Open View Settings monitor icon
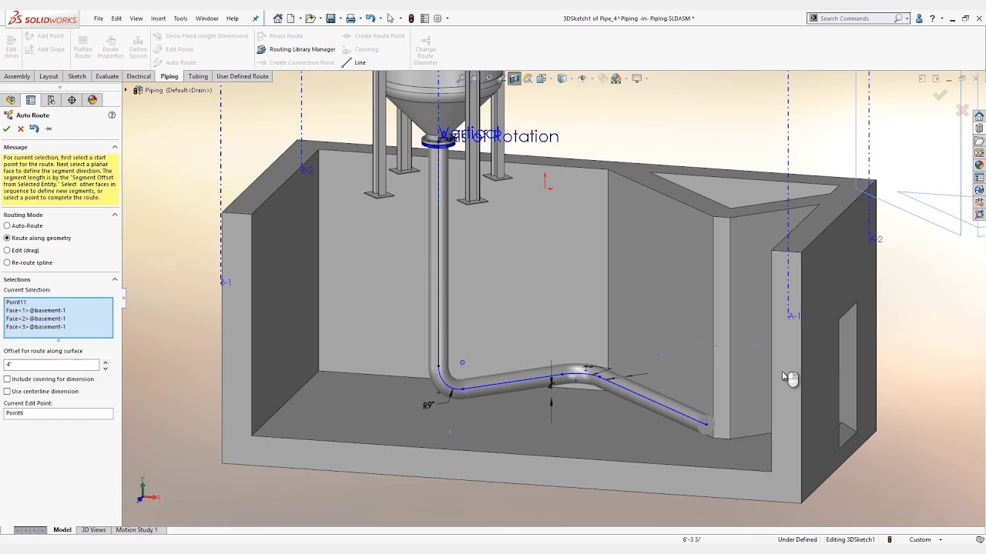This screenshot has height=554, width=986. 636,78
